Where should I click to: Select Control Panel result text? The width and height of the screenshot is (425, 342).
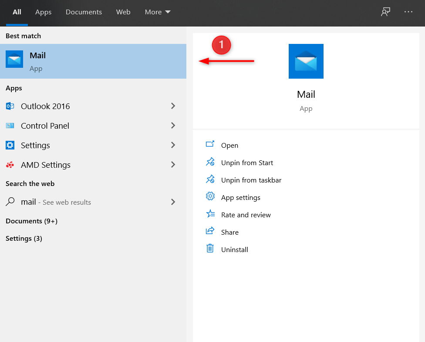pos(45,126)
